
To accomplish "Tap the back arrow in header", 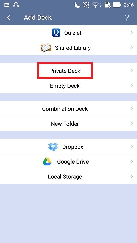I will [x=9, y=17].
